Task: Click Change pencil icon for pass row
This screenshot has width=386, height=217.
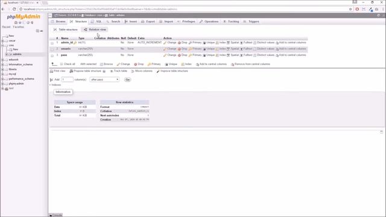Action: pyautogui.click(x=165, y=55)
